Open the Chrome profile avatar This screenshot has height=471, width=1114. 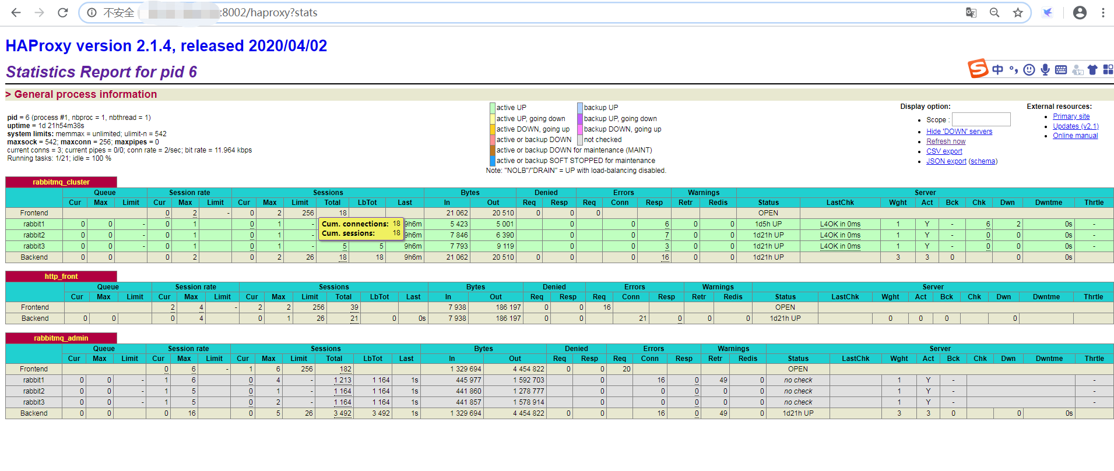(x=1080, y=12)
